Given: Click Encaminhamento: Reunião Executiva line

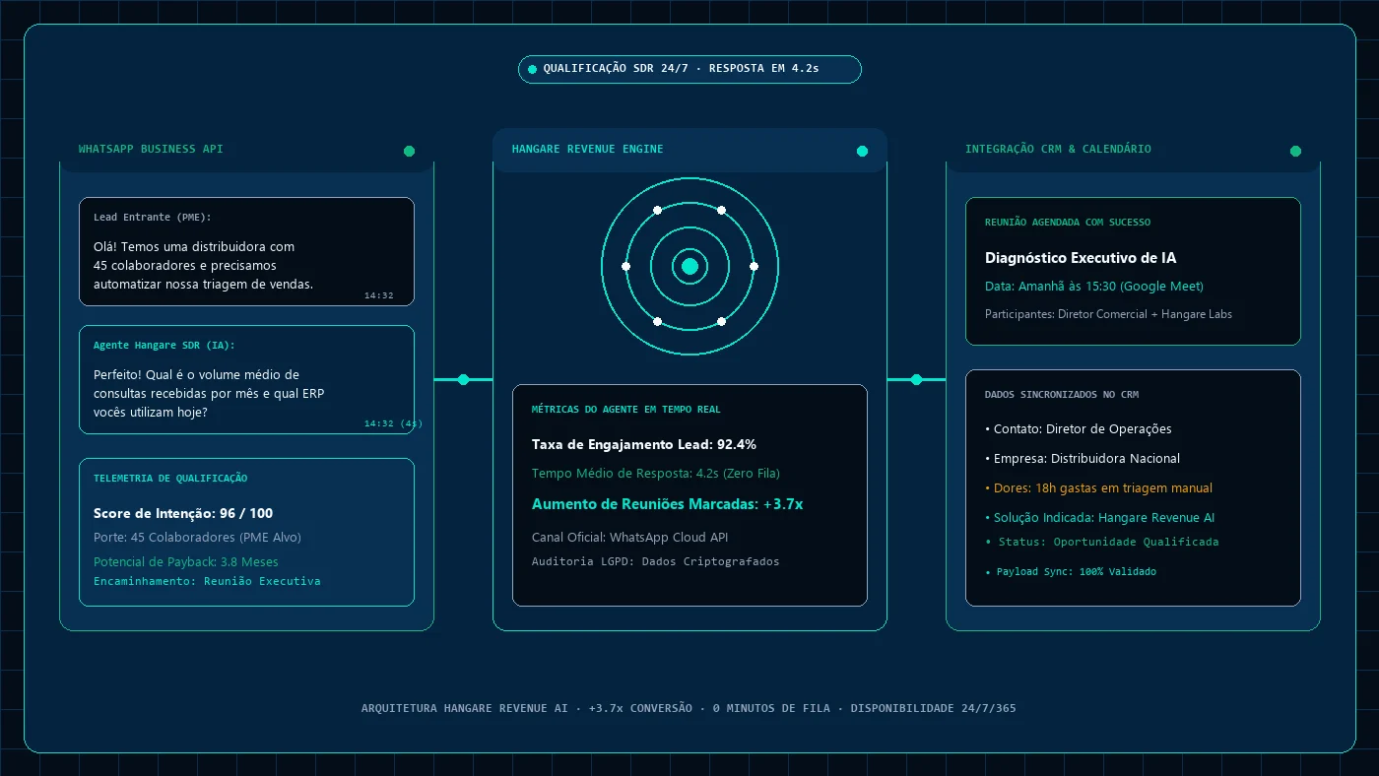Looking at the screenshot, I should [207, 581].
